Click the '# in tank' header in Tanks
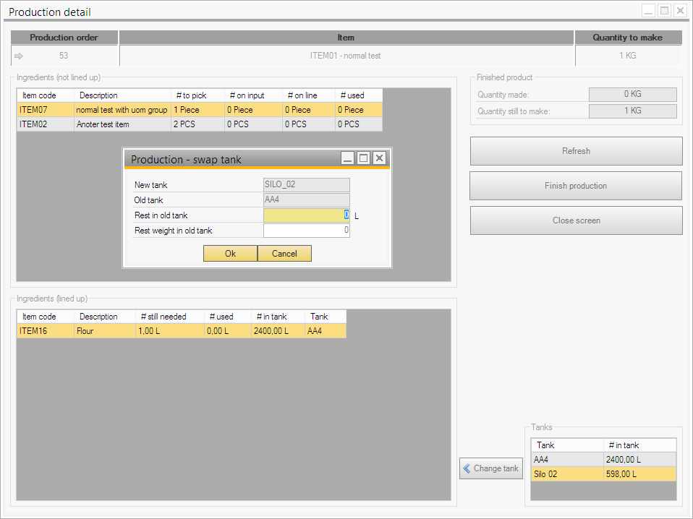This screenshot has width=693, height=519. tap(639, 445)
